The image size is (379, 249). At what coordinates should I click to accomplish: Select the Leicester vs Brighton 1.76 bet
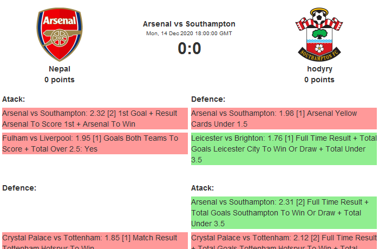tap(284, 149)
